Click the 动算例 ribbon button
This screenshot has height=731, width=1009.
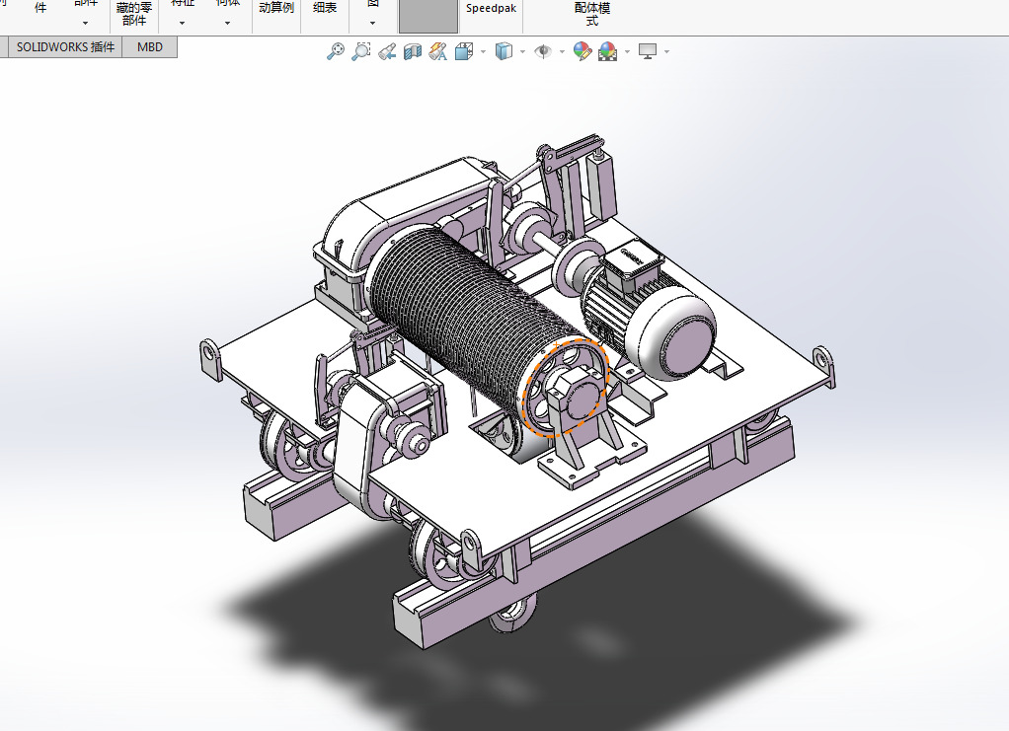(x=276, y=8)
